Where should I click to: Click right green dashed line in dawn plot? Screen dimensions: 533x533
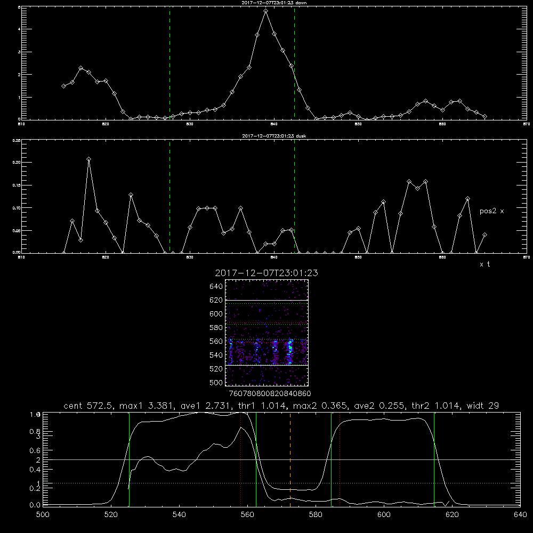(x=294, y=63)
